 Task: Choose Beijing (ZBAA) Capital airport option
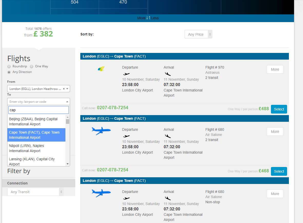pyautogui.click(x=36, y=122)
